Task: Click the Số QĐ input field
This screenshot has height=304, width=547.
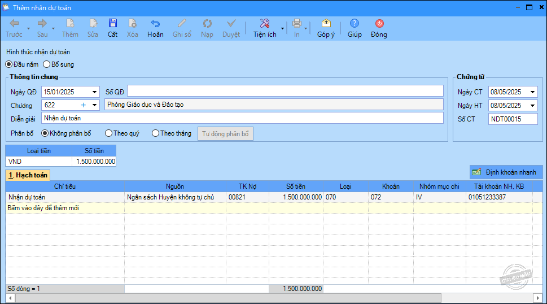Action: click(x=286, y=92)
